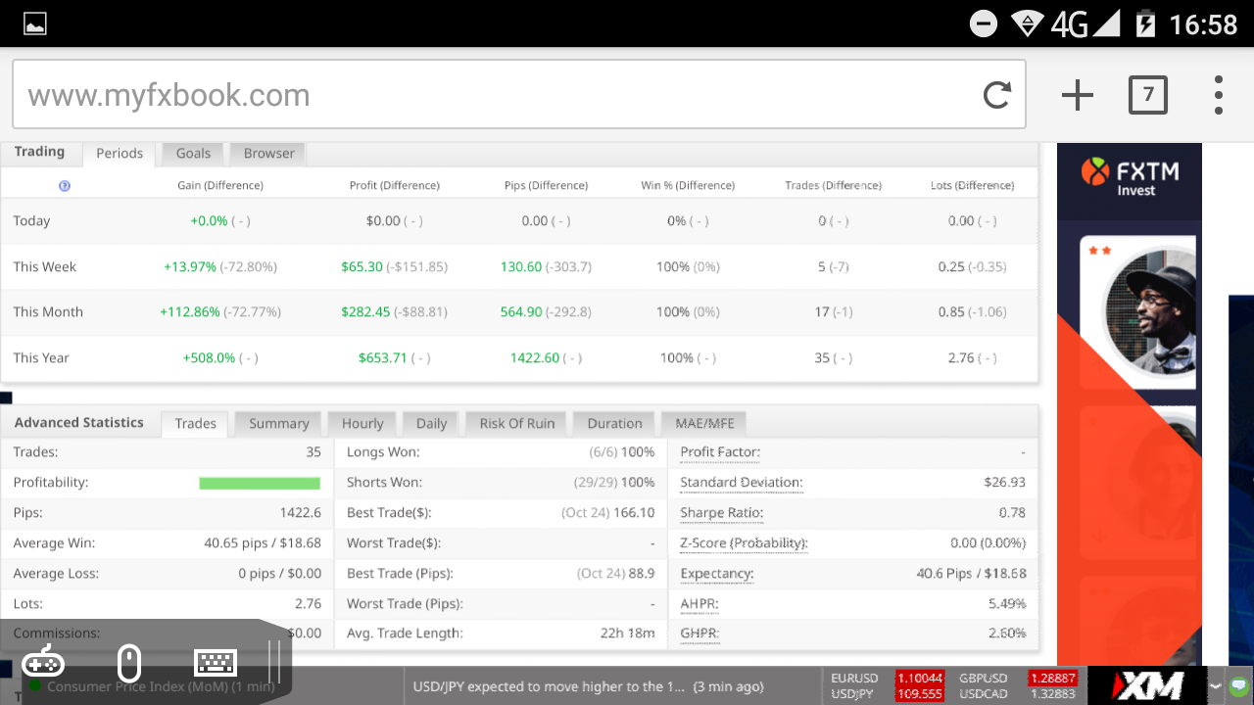
Task: Click the AHPR label
Action: click(x=699, y=604)
